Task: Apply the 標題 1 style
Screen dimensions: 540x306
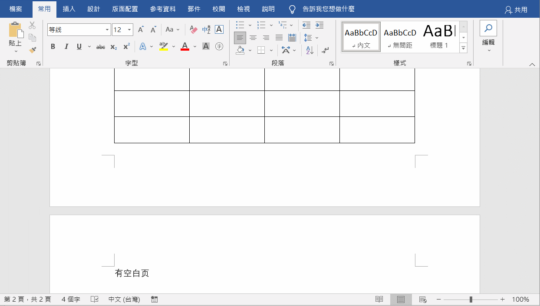Action: (x=439, y=37)
